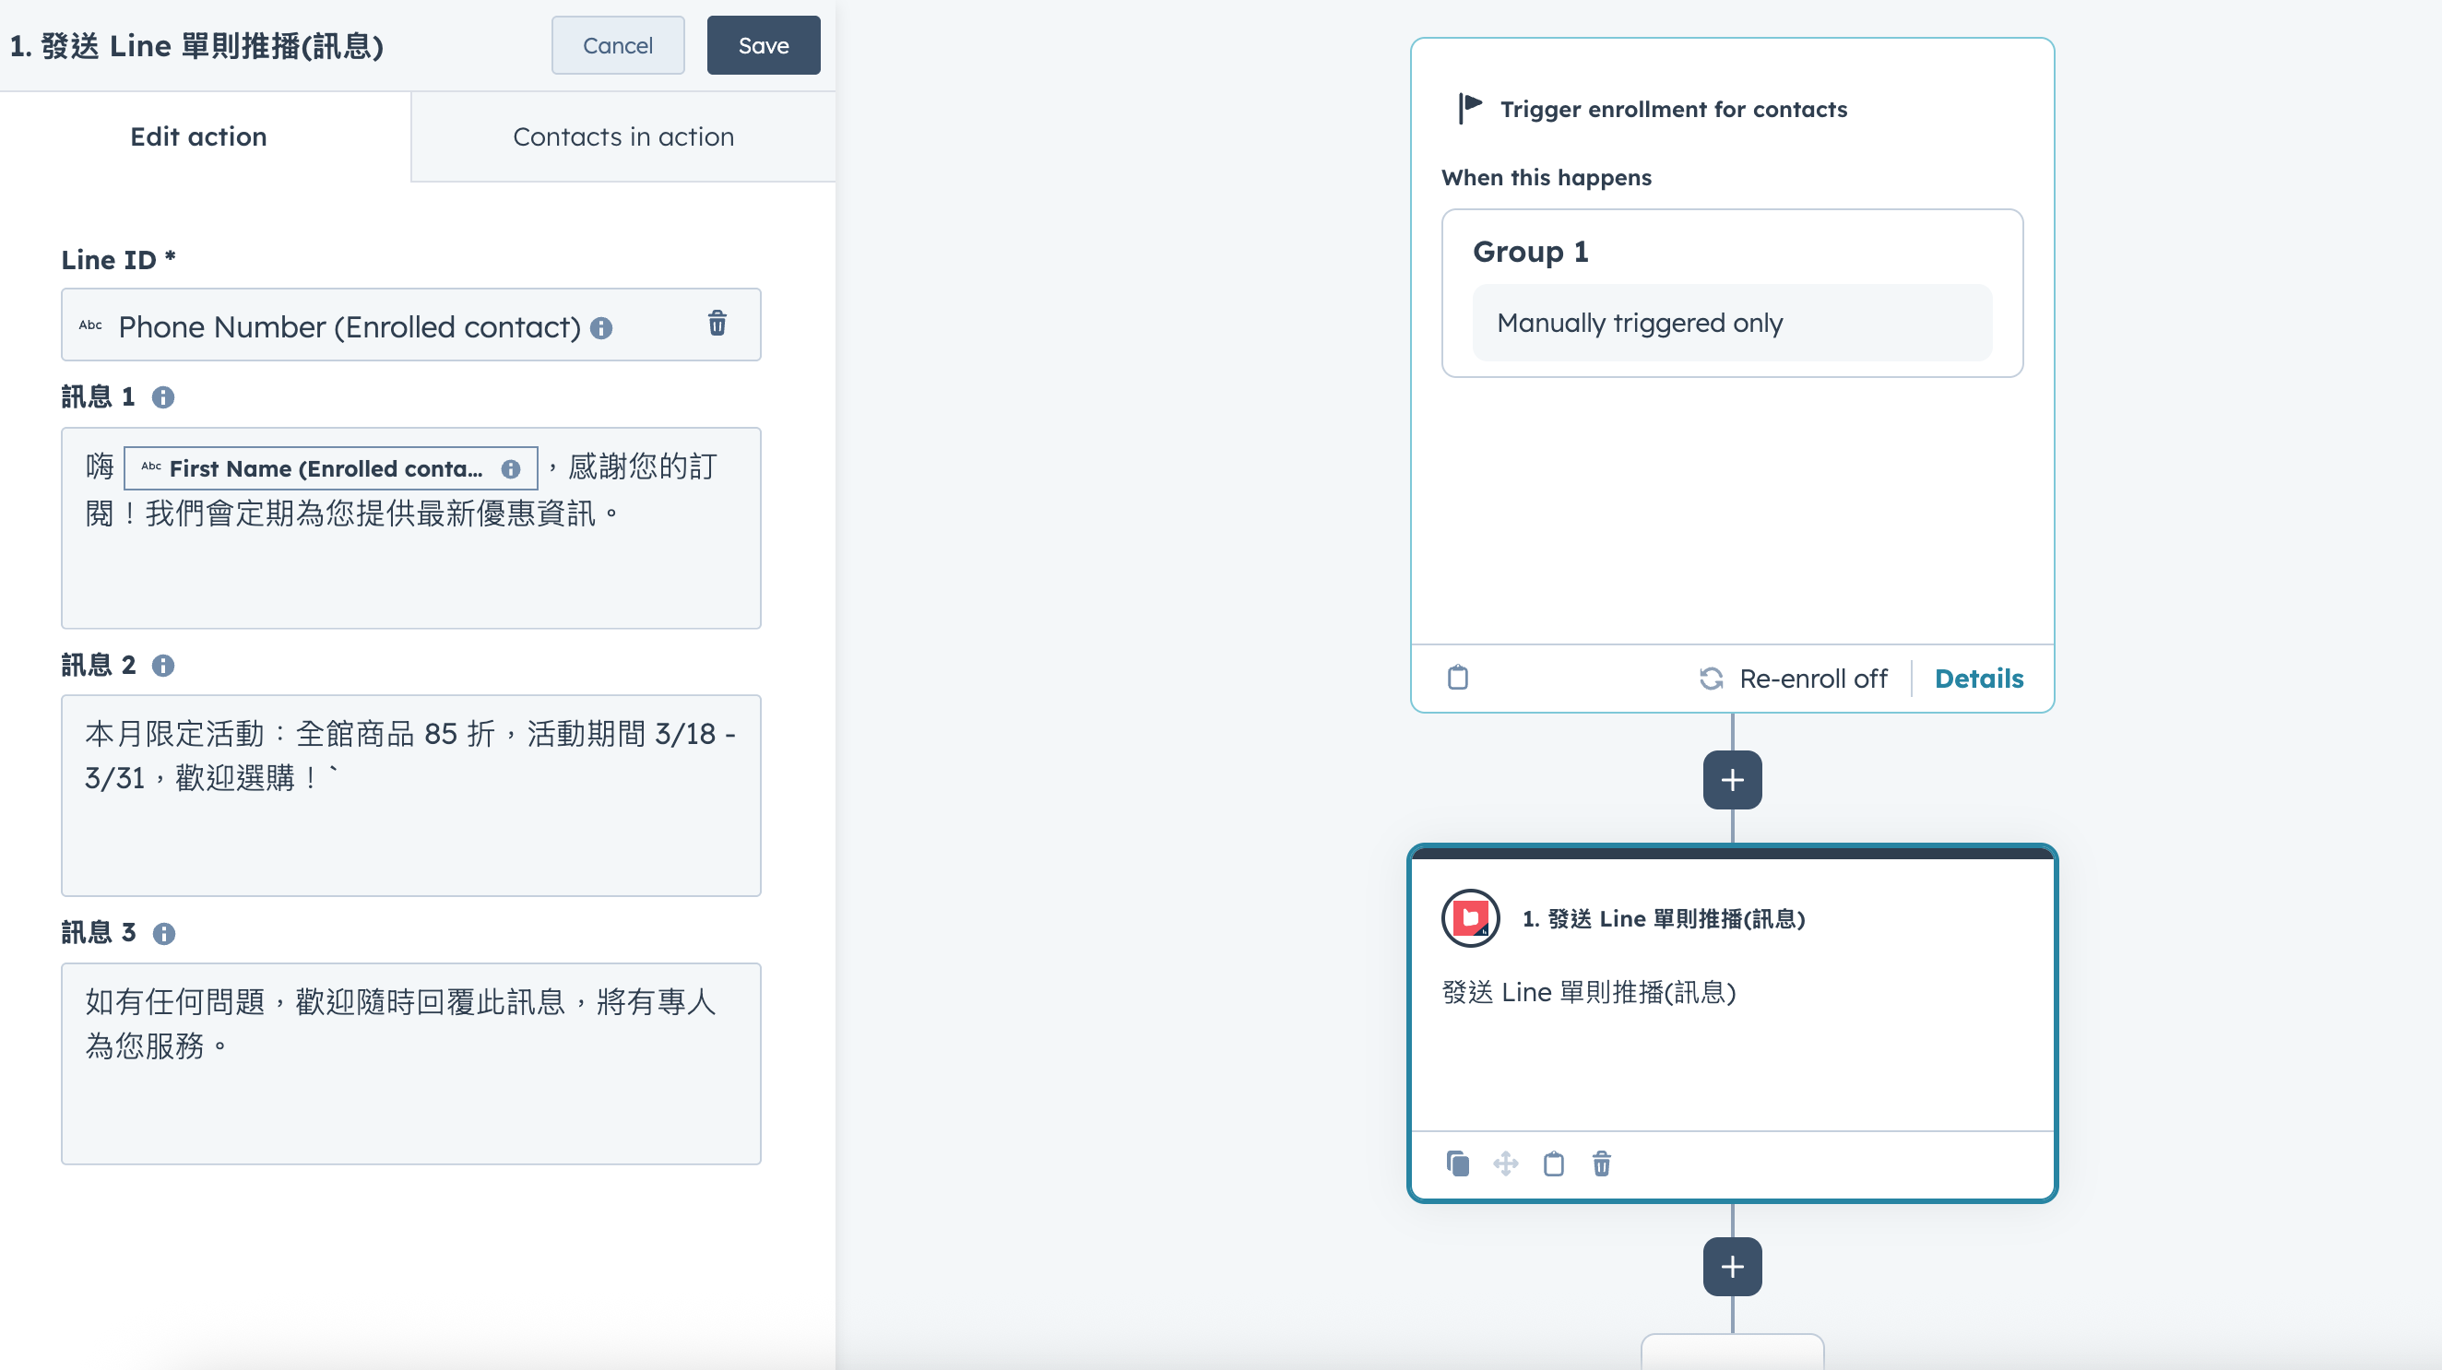Click info icon on First Name token
This screenshot has width=2442, height=1370.
(511, 469)
